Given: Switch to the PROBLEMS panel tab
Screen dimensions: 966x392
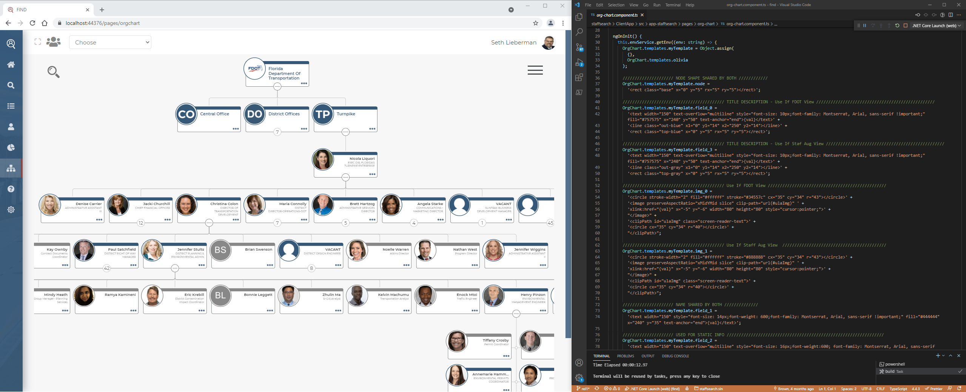Looking at the screenshot, I should point(625,356).
